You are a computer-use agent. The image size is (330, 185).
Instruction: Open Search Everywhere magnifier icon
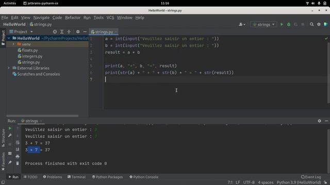[x=311, y=24]
